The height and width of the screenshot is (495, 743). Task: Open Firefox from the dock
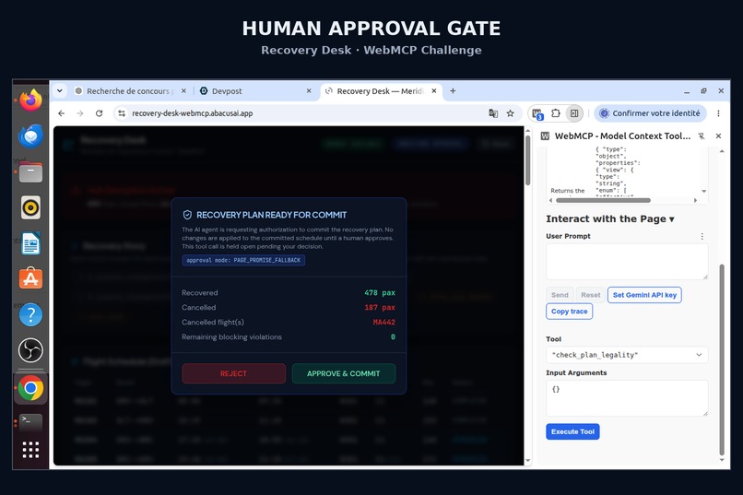point(30,100)
